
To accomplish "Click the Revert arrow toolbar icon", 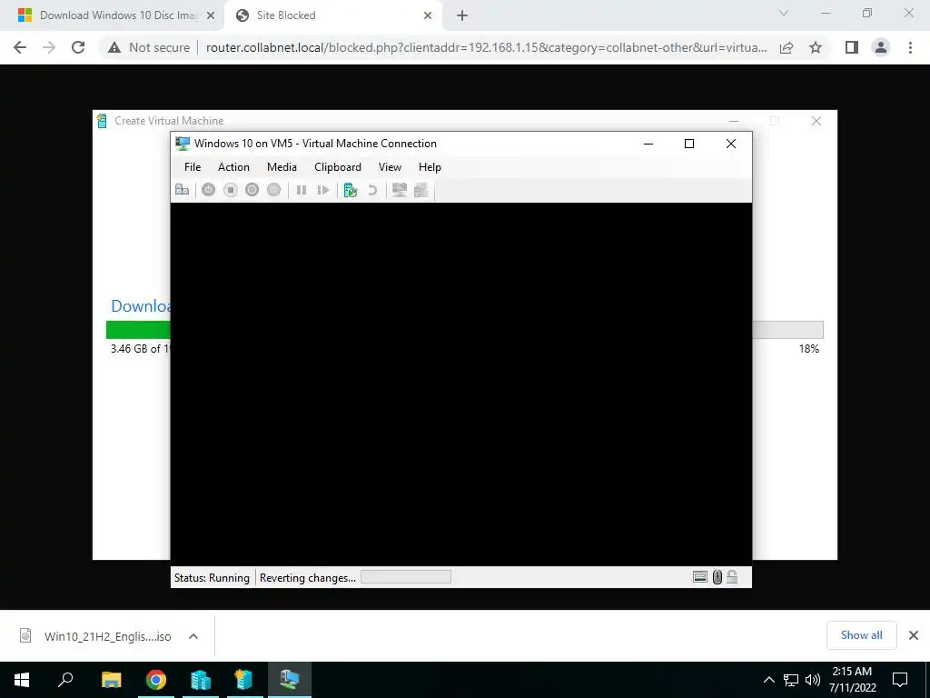I will (372, 190).
